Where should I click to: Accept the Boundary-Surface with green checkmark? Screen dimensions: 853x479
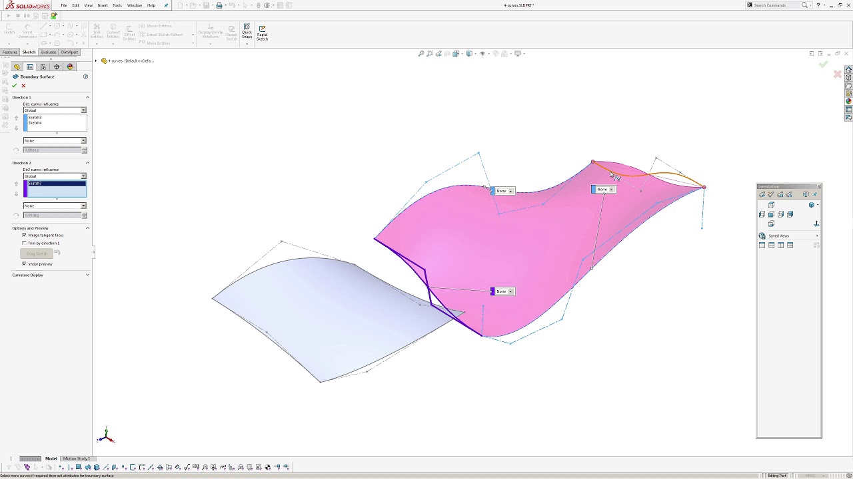[14, 85]
